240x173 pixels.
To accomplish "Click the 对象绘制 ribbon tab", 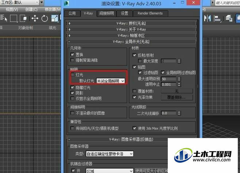I will [x=26, y=28].
